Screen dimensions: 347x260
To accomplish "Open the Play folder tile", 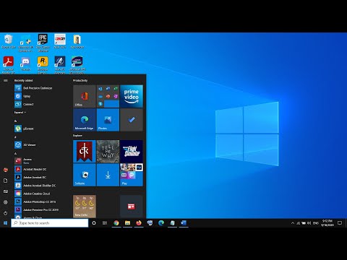I will tap(132, 175).
